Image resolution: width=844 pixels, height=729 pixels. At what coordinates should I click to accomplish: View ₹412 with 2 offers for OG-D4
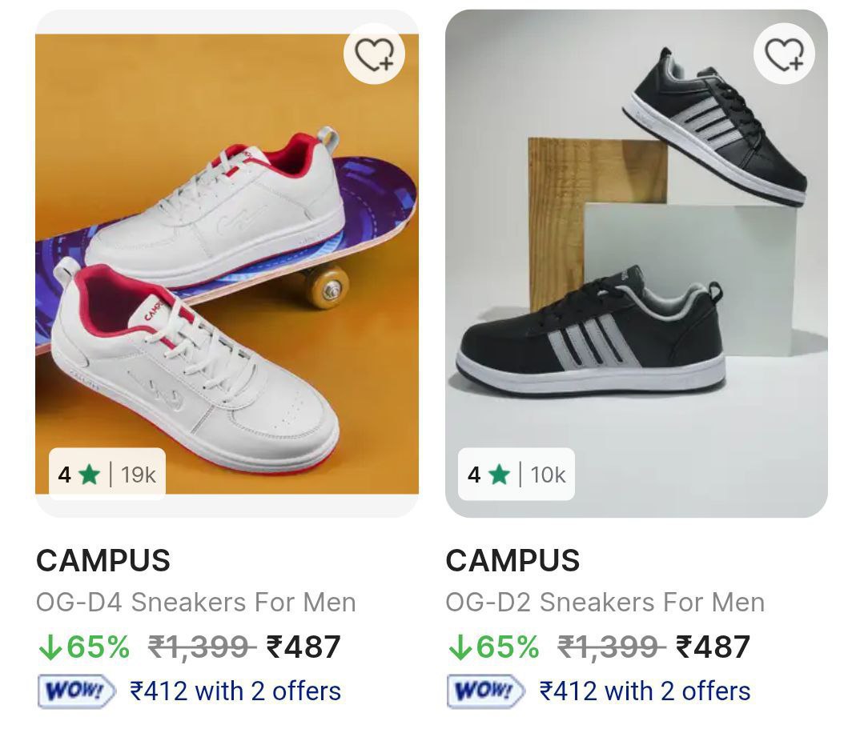point(235,691)
